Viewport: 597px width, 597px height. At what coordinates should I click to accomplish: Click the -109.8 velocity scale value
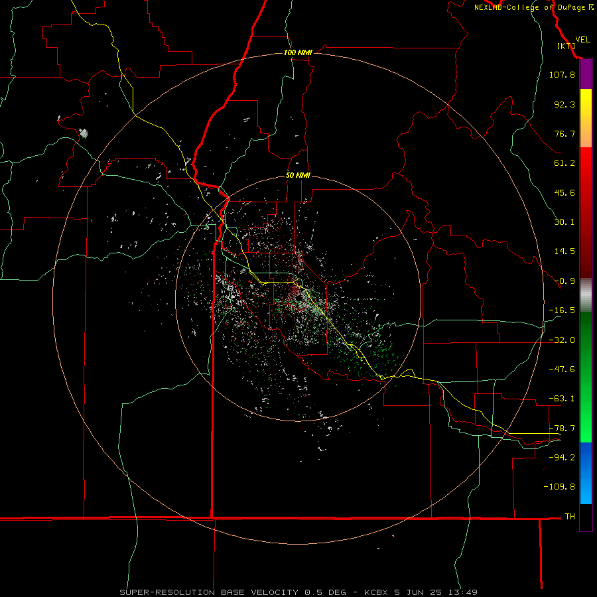tap(559, 487)
